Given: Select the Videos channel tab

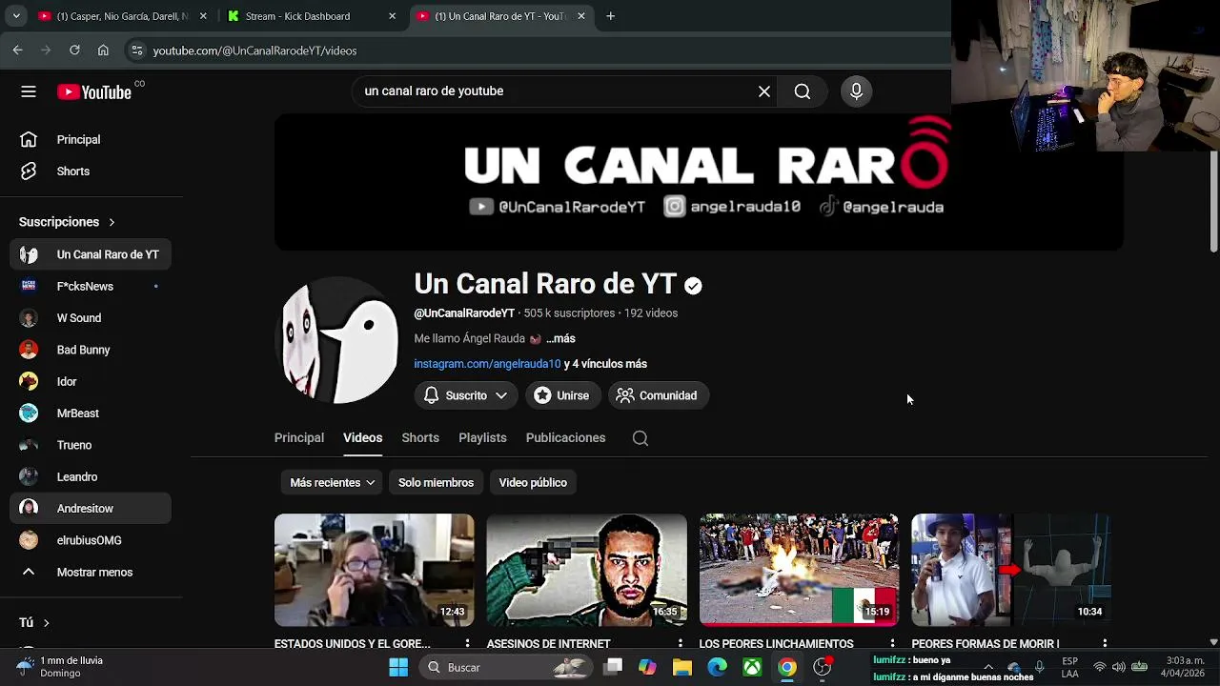Looking at the screenshot, I should [x=362, y=438].
